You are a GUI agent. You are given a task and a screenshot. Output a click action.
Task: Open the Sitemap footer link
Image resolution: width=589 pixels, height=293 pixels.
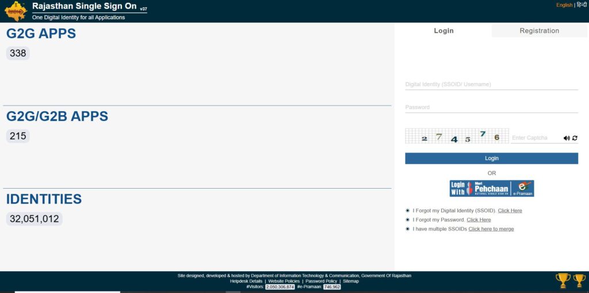pyautogui.click(x=351, y=281)
